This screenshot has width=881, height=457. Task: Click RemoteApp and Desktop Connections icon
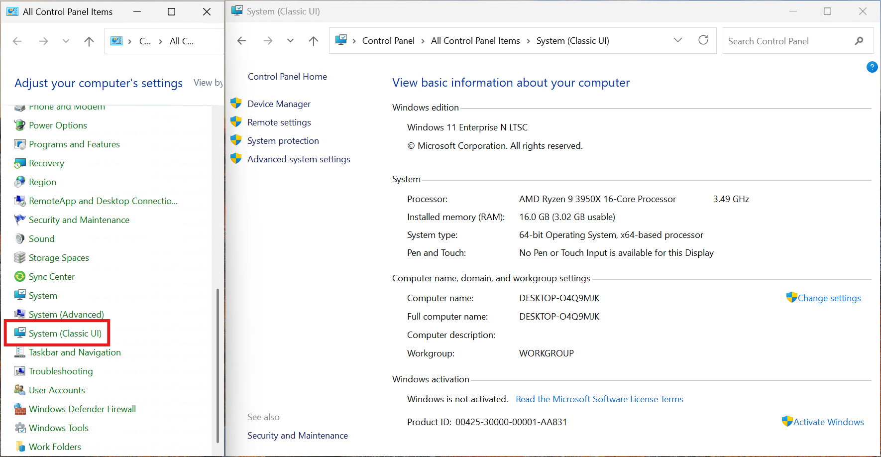20,201
